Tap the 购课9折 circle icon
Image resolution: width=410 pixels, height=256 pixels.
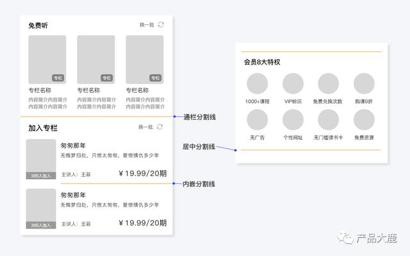coord(364,84)
